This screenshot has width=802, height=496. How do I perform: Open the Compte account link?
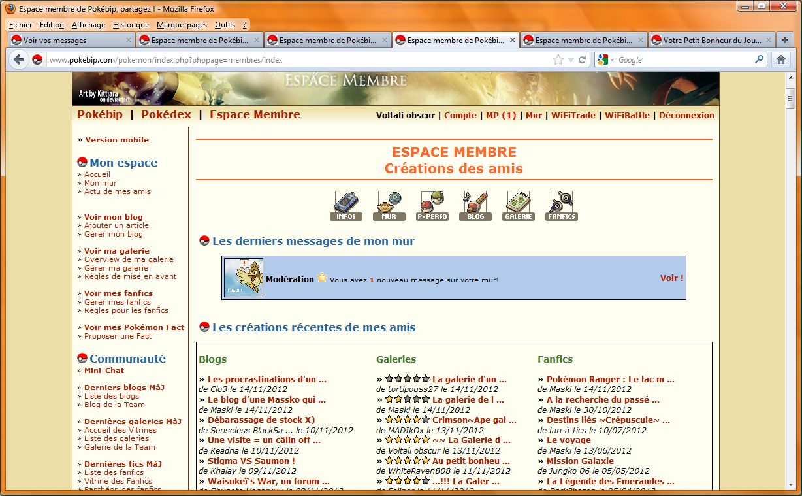pos(460,115)
